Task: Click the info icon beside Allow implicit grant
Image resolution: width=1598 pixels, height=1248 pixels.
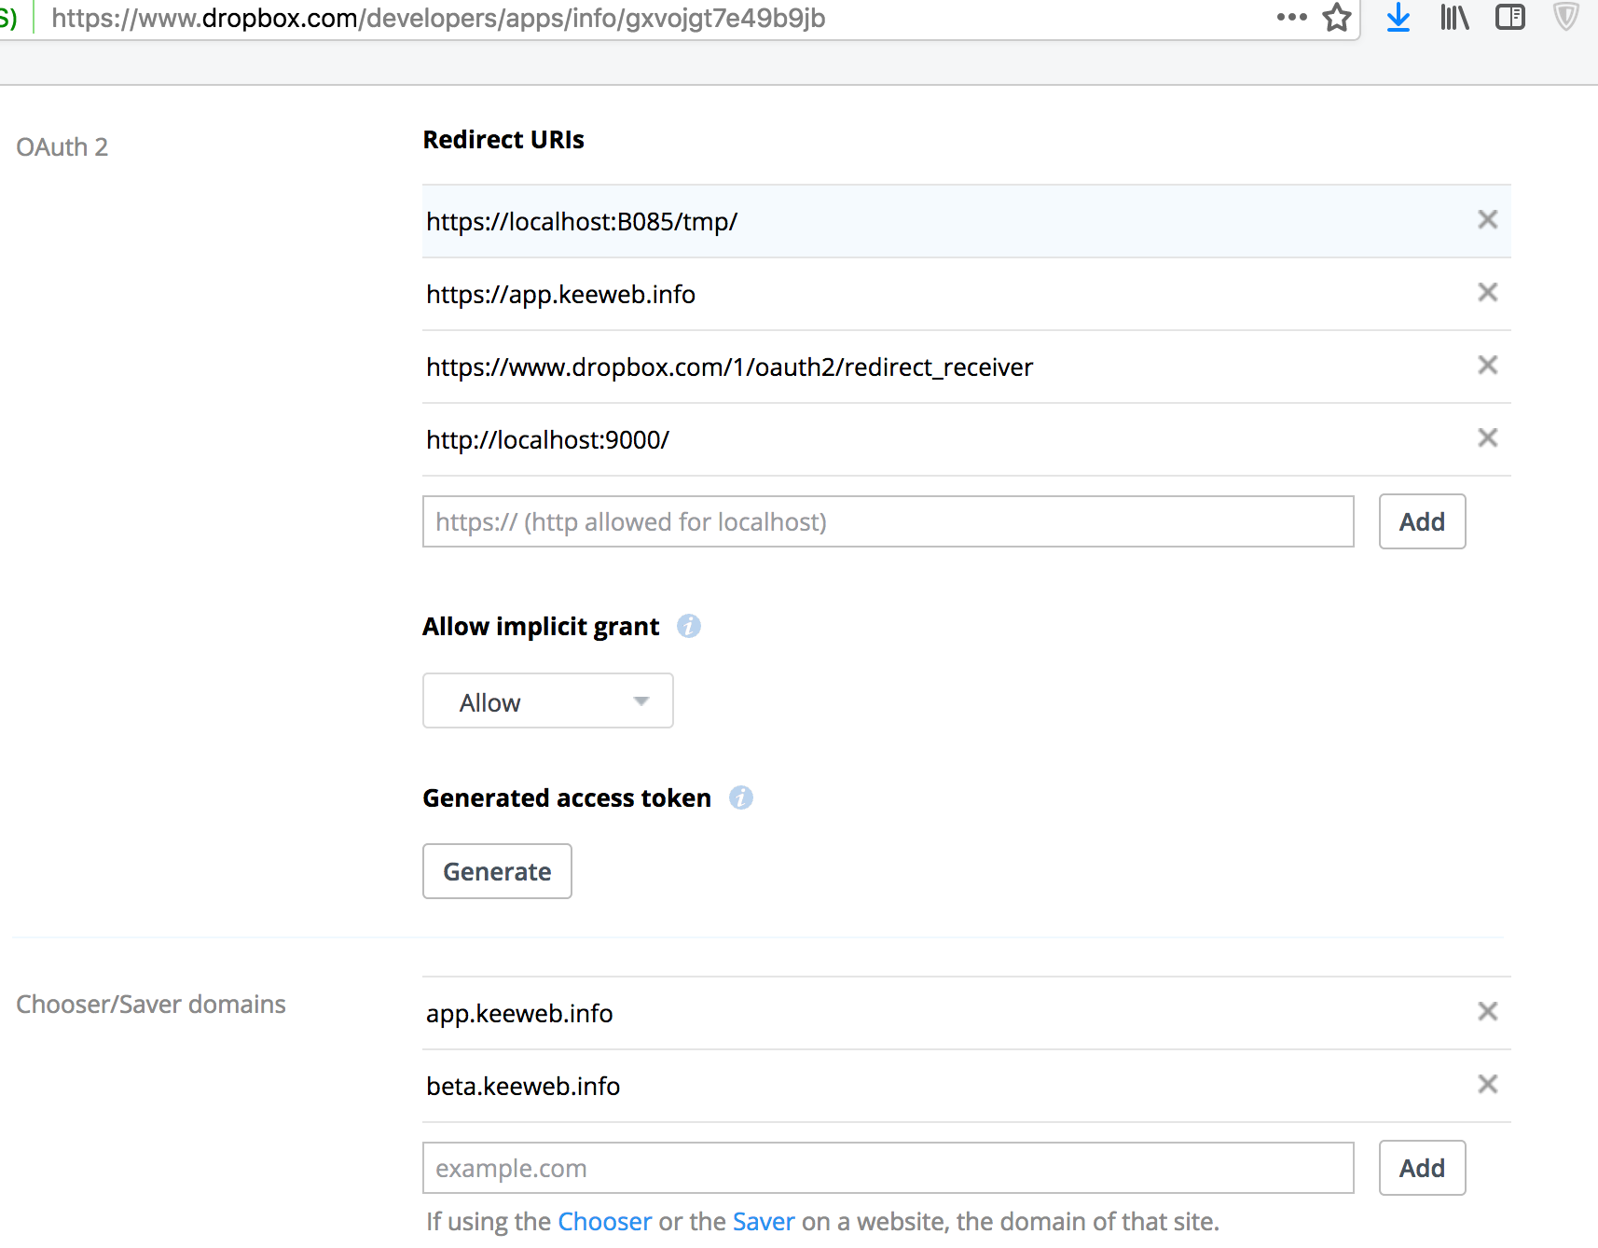Action: pyautogui.click(x=689, y=626)
